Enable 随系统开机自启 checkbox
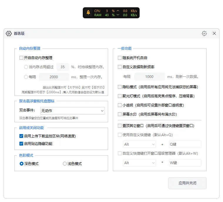 coord(120,58)
